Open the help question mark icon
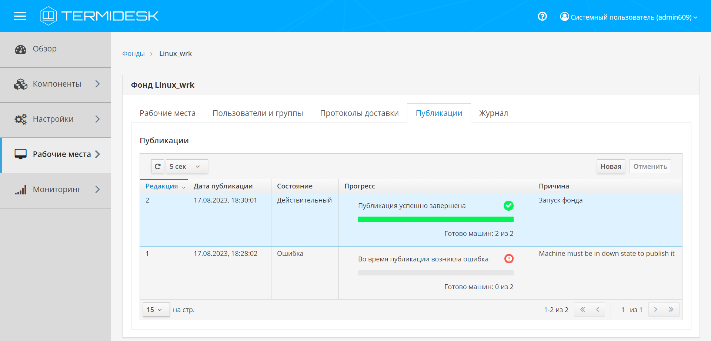711x341 pixels. (542, 16)
